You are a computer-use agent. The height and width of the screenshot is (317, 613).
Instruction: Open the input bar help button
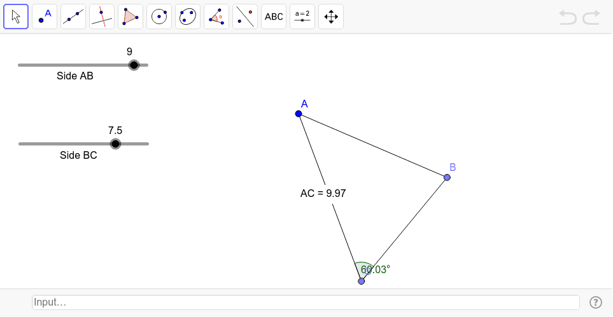point(595,302)
